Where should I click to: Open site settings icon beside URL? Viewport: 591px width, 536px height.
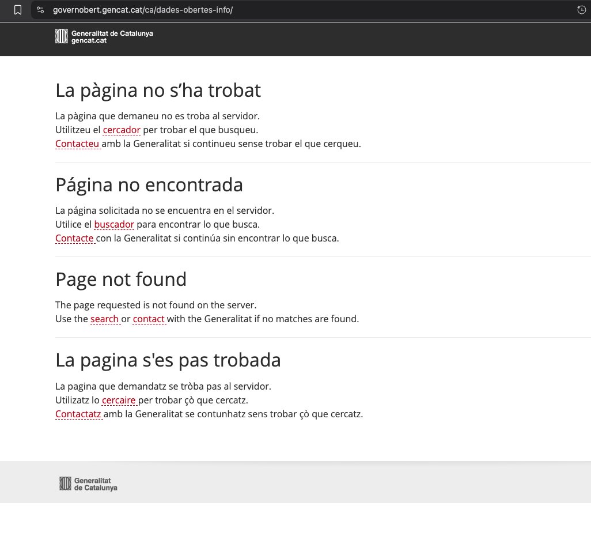point(40,10)
